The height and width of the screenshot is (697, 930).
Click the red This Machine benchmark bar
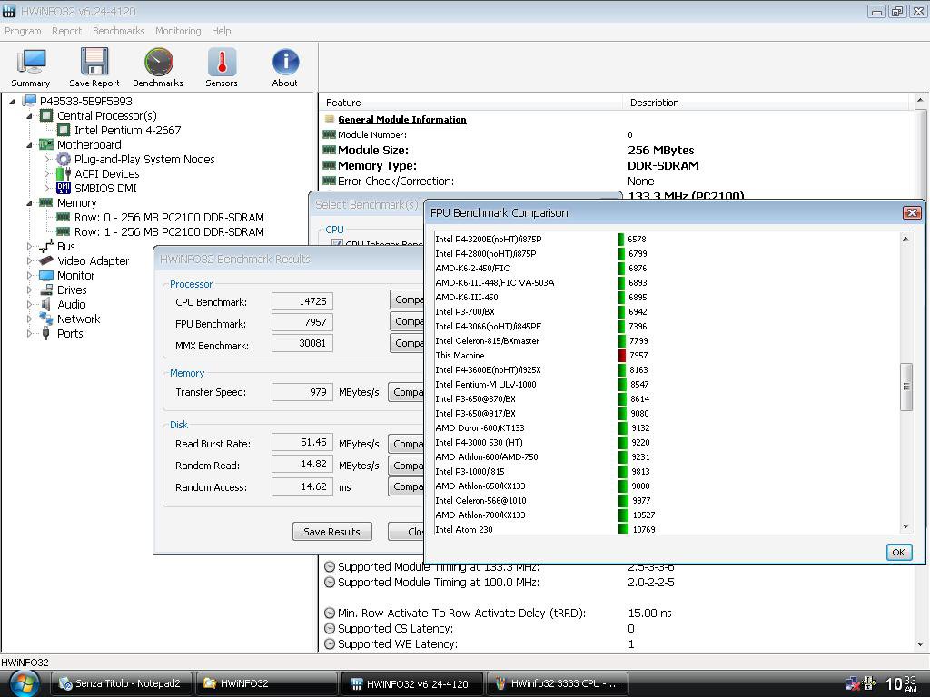tap(621, 356)
